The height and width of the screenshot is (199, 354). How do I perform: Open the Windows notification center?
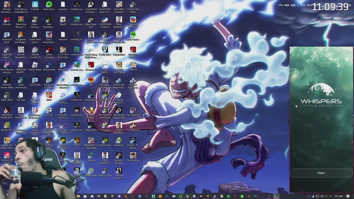(348, 196)
